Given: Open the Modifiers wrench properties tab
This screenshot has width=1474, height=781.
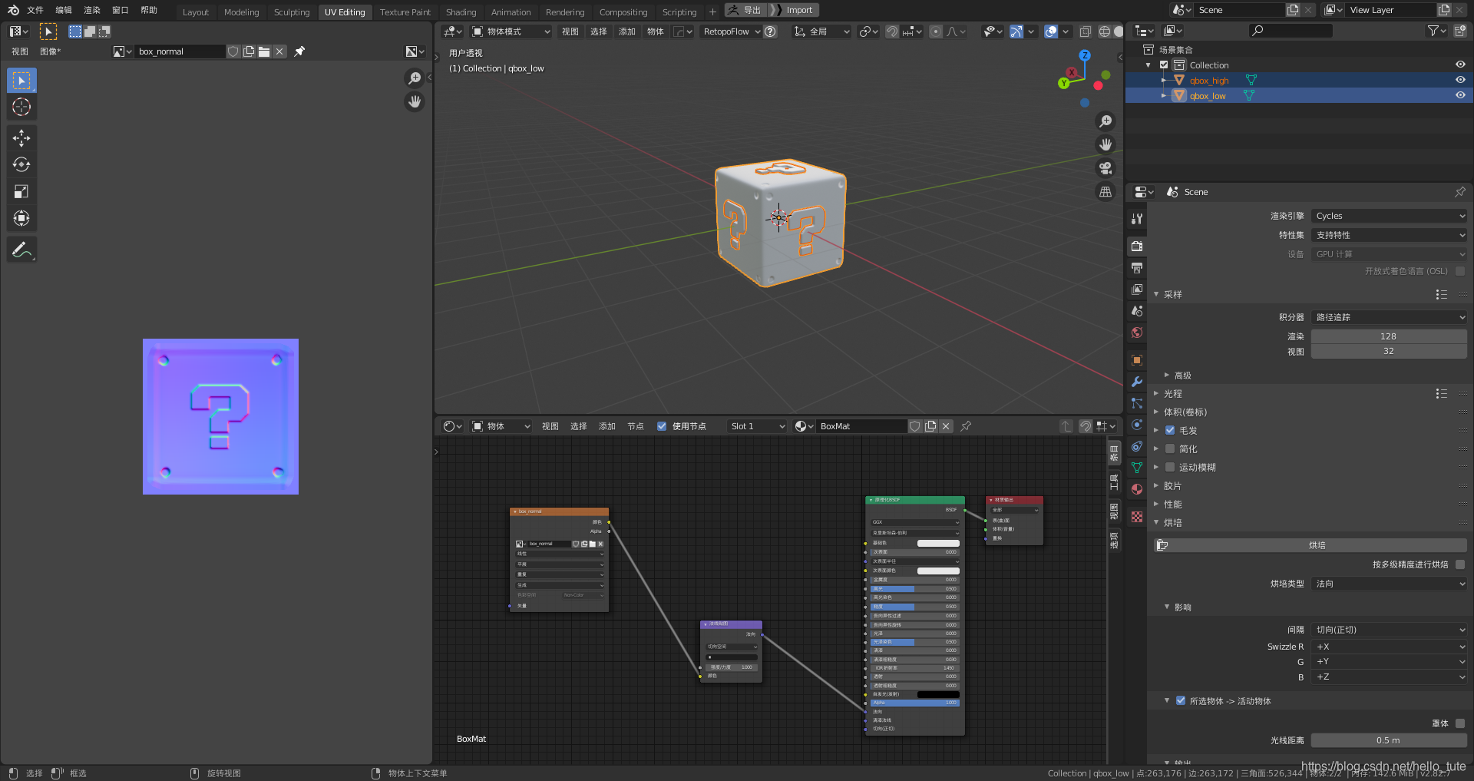Looking at the screenshot, I should (x=1137, y=382).
